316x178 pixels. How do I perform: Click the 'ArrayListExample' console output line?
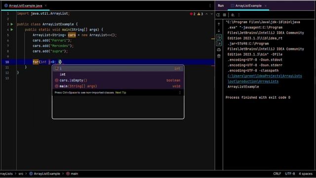[243, 87]
